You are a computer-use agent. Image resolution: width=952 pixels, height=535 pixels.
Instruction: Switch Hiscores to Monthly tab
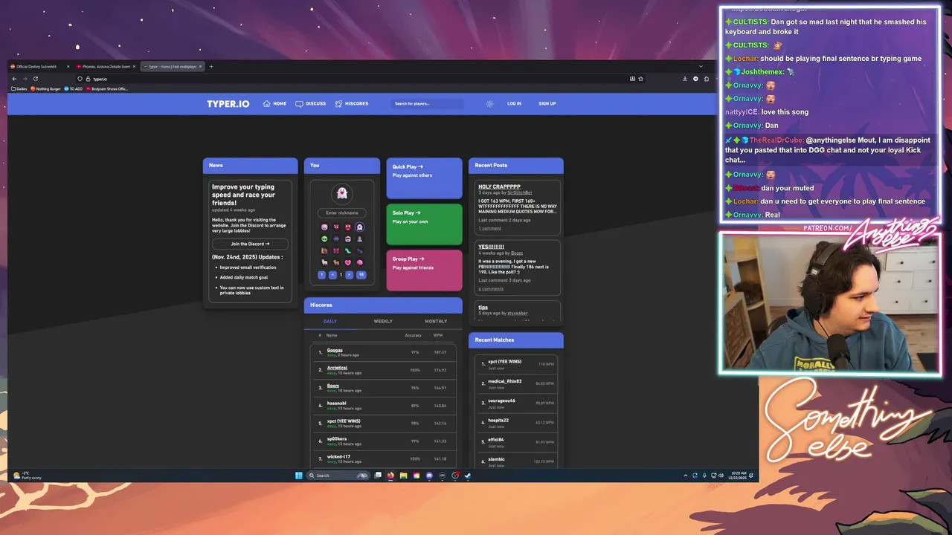coord(436,322)
